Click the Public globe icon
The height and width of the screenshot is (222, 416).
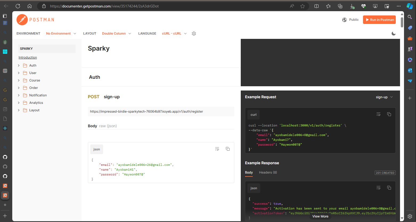(345, 20)
